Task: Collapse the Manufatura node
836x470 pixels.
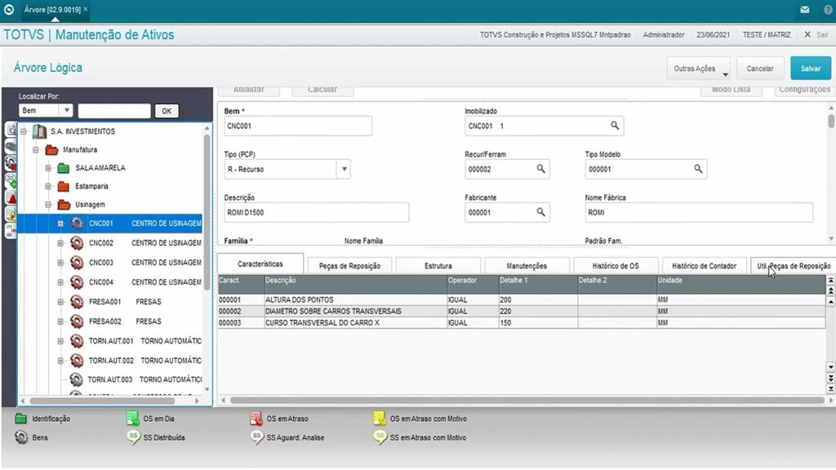Action: 36,150
